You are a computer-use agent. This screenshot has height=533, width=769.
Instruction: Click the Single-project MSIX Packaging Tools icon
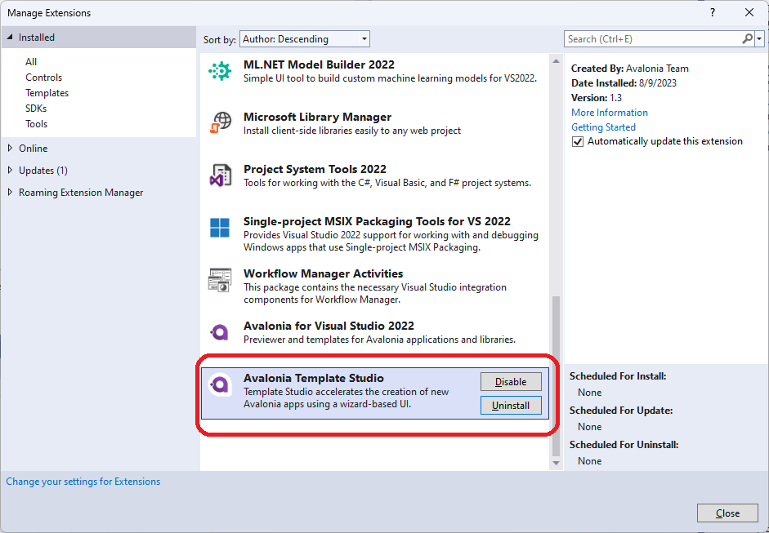point(220,228)
